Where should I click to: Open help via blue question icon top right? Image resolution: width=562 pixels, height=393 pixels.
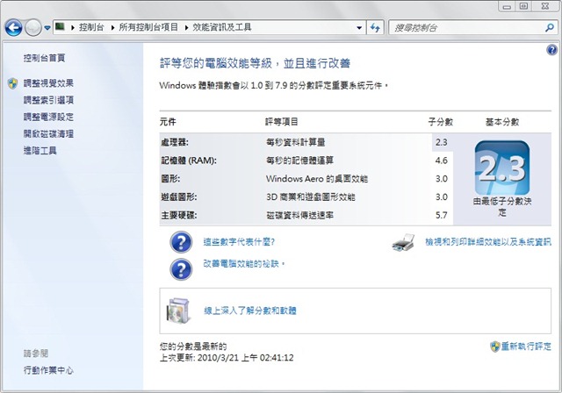pyautogui.click(x=551, y=50)
